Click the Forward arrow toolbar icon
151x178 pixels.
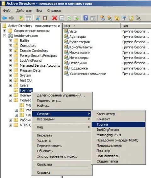coord(11,18)
